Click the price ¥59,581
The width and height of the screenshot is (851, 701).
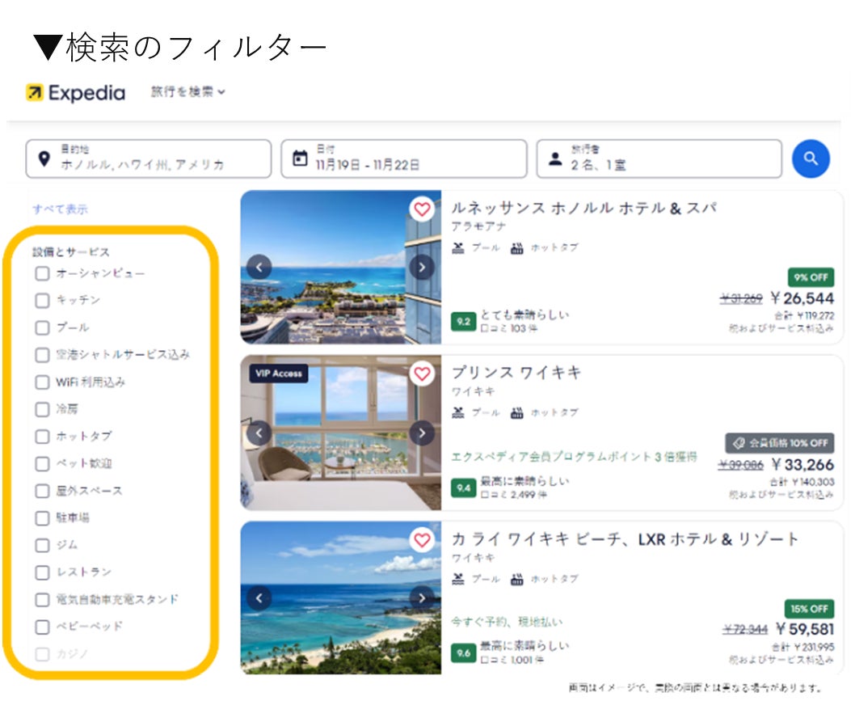click(x=805, y=629)
